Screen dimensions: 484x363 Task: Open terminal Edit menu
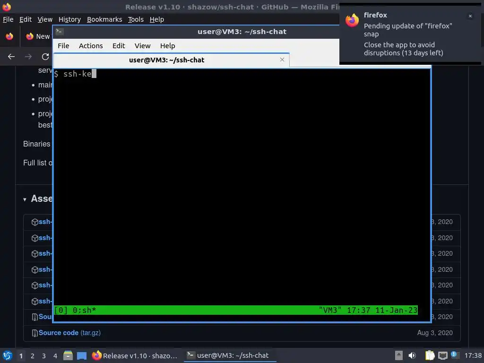coord(119,46)
